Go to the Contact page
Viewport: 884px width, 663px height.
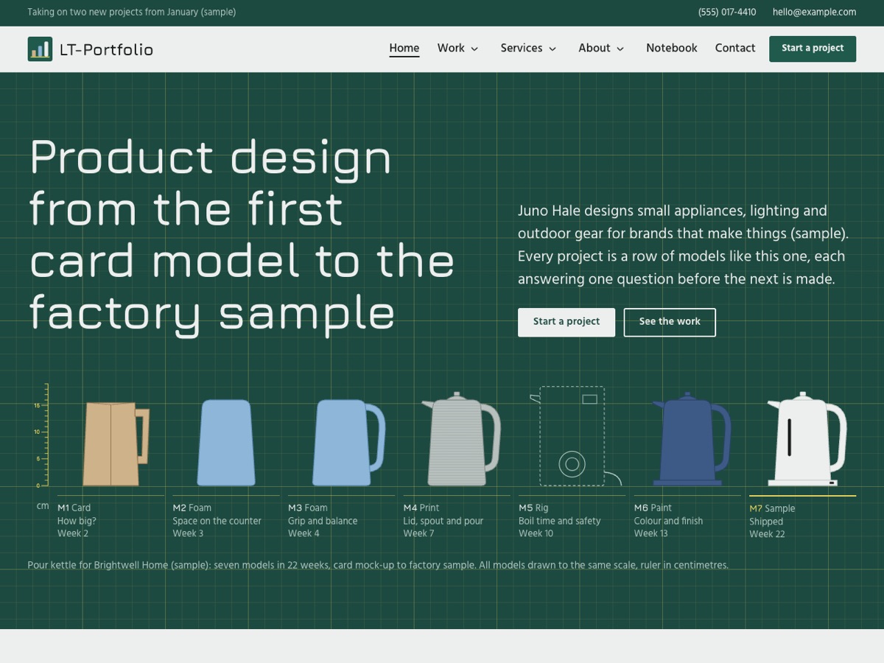[x=735, y=48]
